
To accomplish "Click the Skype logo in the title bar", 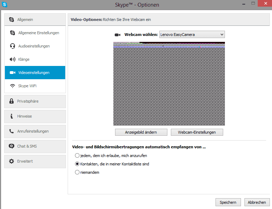I will click(4, 5).
